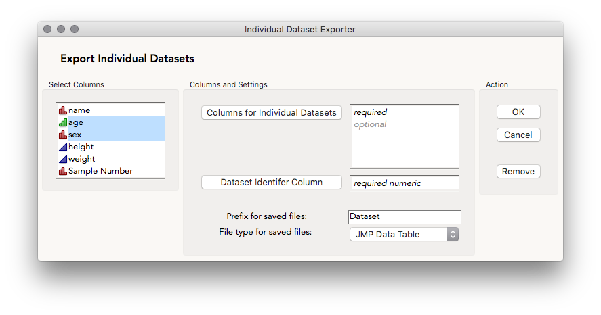
Task: Click the zoom button in the title bar
Action: [x=75, y=29]
